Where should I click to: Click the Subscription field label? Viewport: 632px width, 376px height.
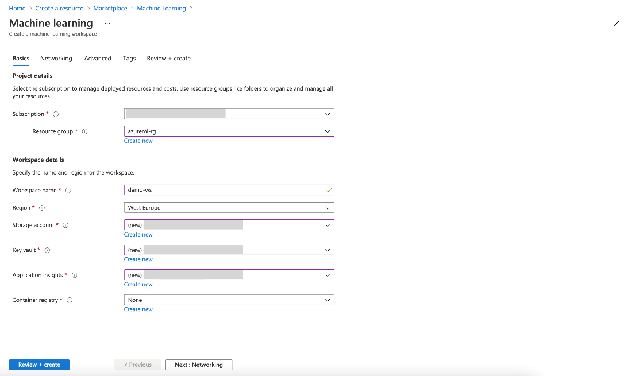tap(28, 114)
